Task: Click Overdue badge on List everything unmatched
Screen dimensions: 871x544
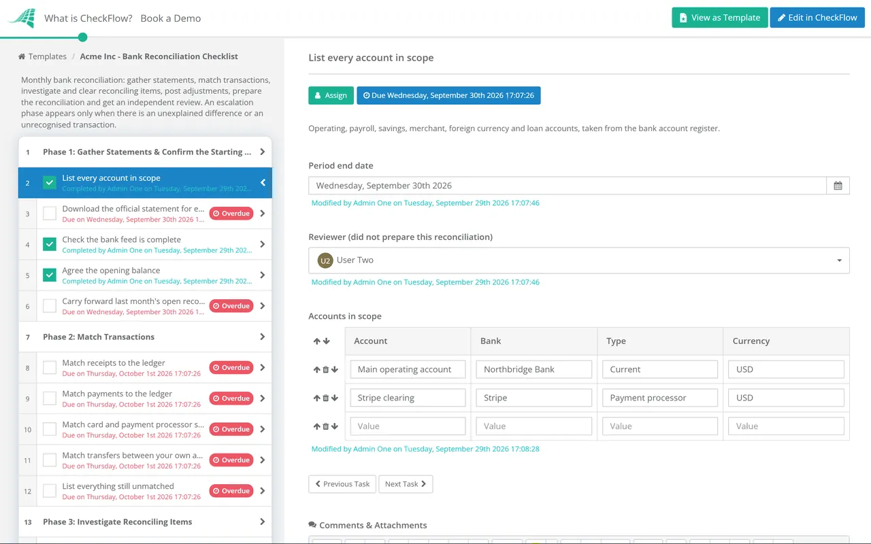Action: (x=231, y=491)
